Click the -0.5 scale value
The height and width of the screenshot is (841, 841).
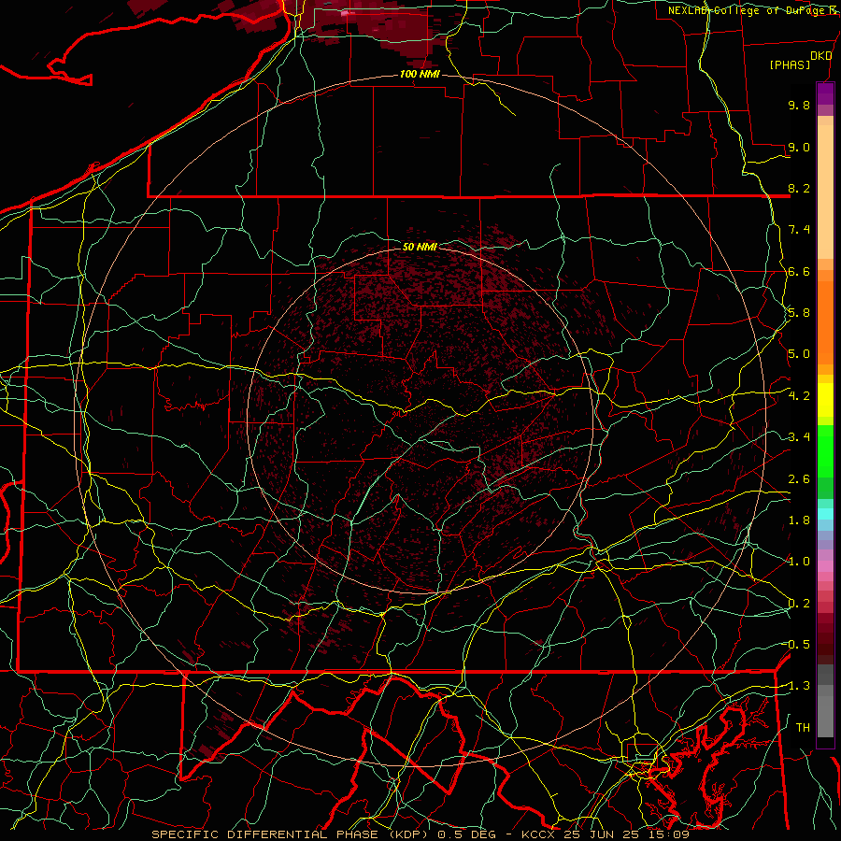pyautogui.click(x=797, y=645)
